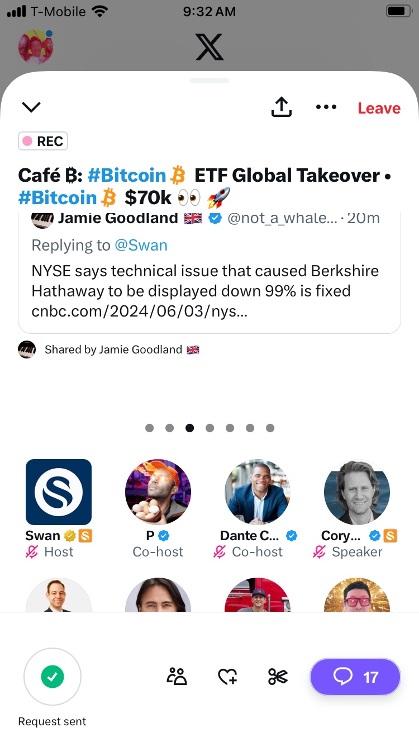Select the fourth pagination dot
This screenshot has width=419, height=746.
(210, 428)
